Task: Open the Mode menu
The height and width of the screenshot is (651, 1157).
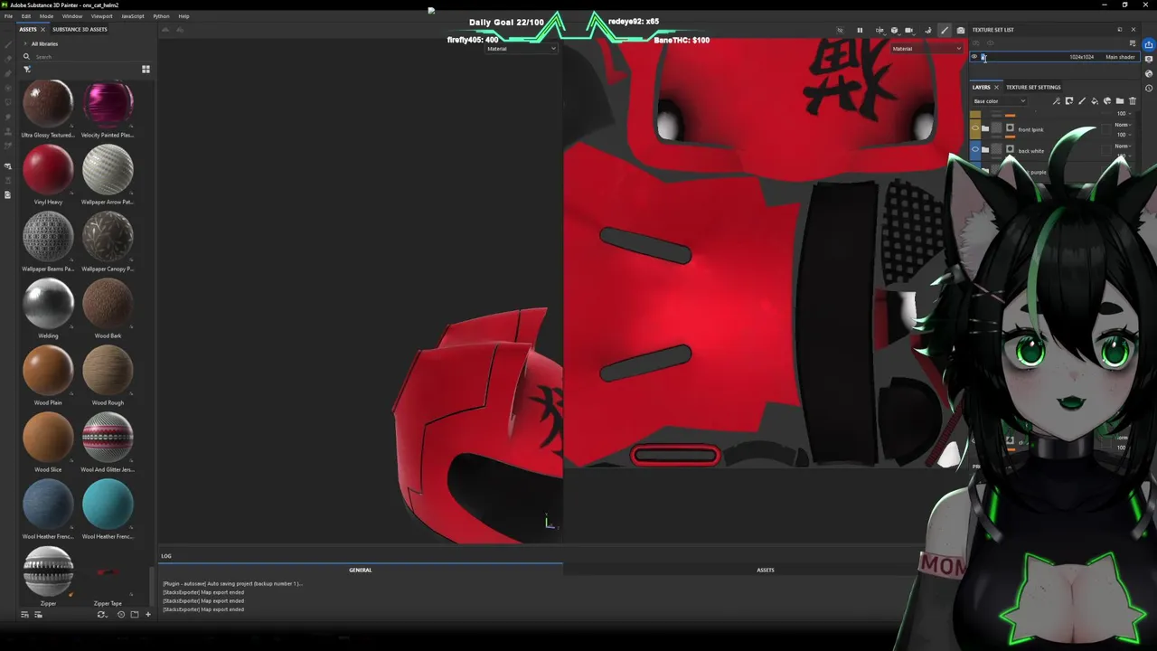Action: tap(46, 16)
